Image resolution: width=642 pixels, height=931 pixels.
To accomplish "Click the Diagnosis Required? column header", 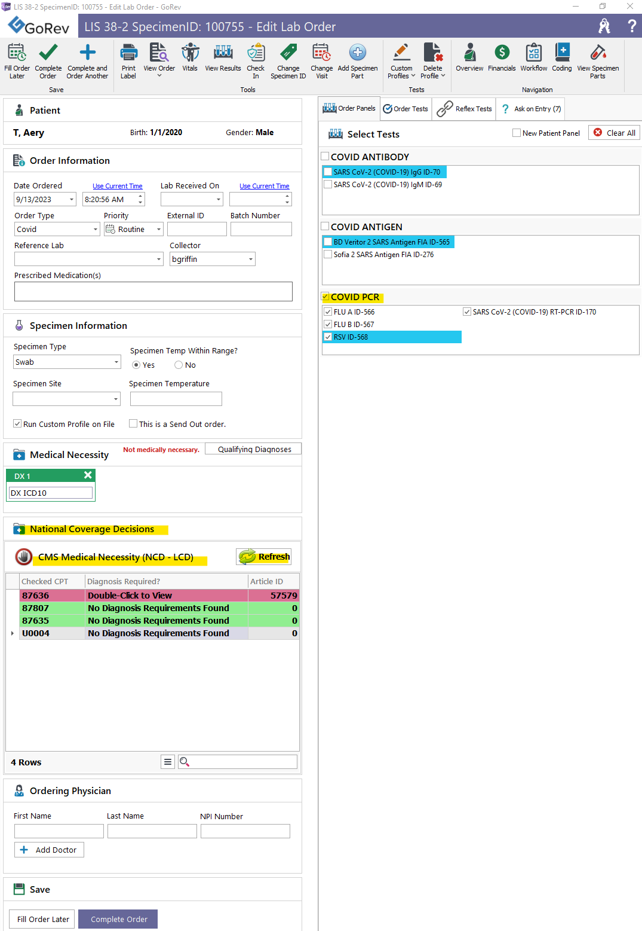I will point(166,581).
